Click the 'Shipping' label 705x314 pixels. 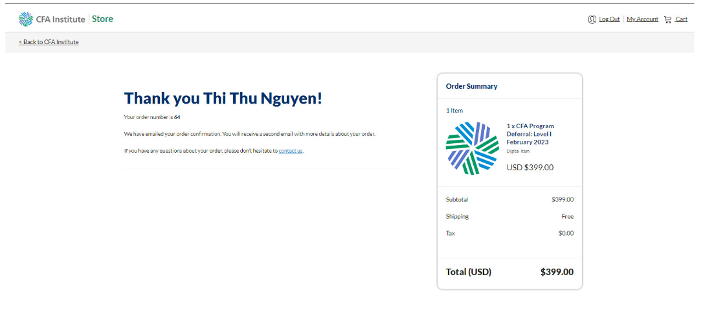point(457,216)
